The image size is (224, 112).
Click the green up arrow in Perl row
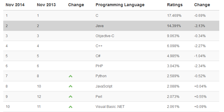point(71,97)
